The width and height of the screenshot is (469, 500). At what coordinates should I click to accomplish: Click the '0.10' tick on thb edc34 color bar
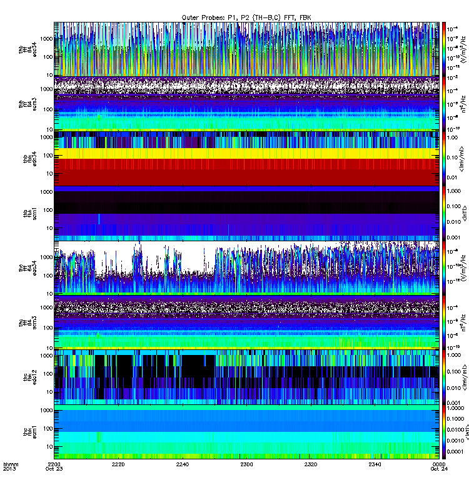[x=452, y=157]
